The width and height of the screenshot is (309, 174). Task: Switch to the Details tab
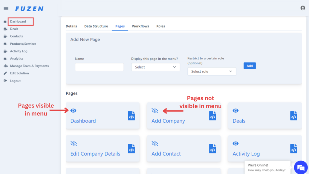click(71, 26)
